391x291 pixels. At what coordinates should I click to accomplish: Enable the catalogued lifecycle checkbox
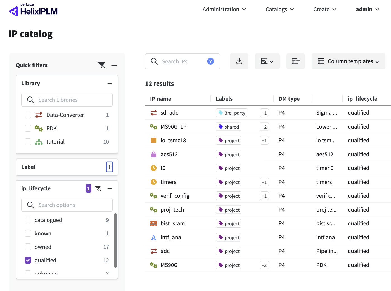[28, 220]
